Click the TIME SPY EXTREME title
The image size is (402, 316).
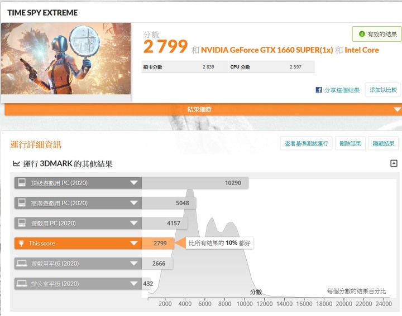click(x=42, y=12)
